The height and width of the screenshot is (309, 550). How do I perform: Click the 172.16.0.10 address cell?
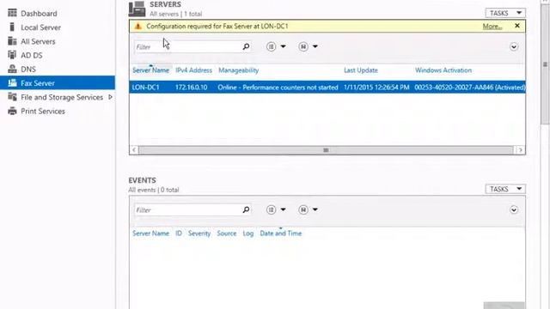(191, 88)
